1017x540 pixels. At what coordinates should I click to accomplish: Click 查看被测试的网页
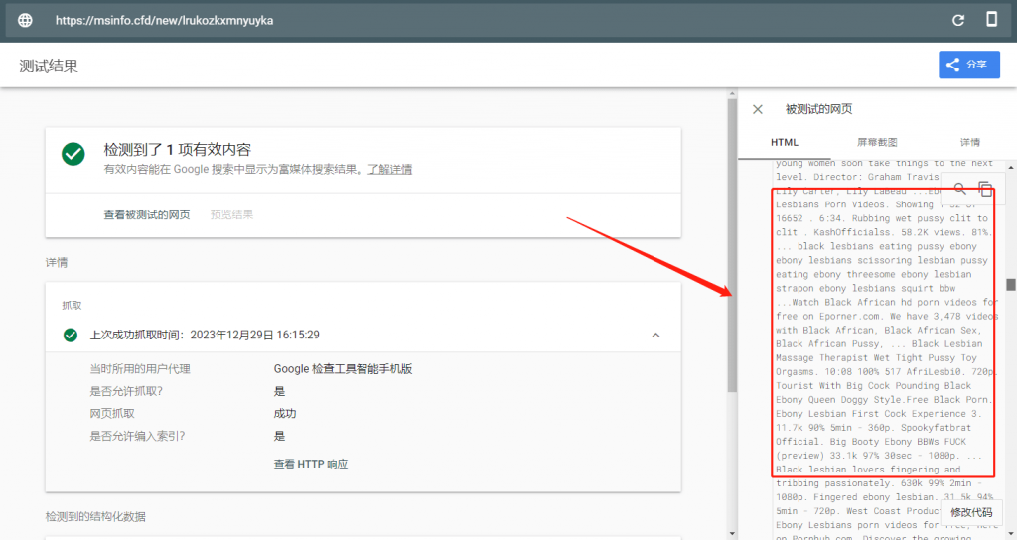tap(147, 214)
